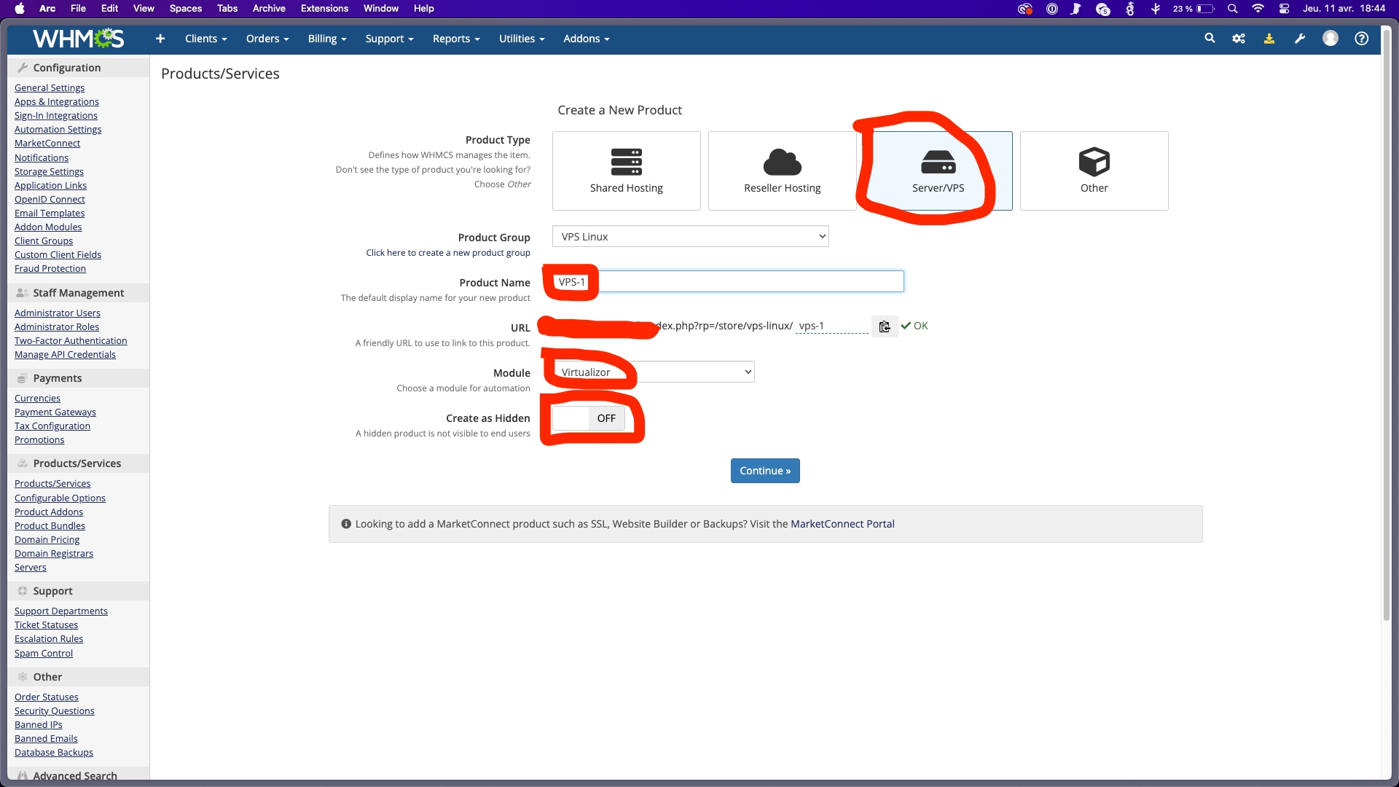The width and height of the screenshot is (1399, 787).
Task: Click the plus quick-add icon in the navbar
Action: click(x=160, y=39)
